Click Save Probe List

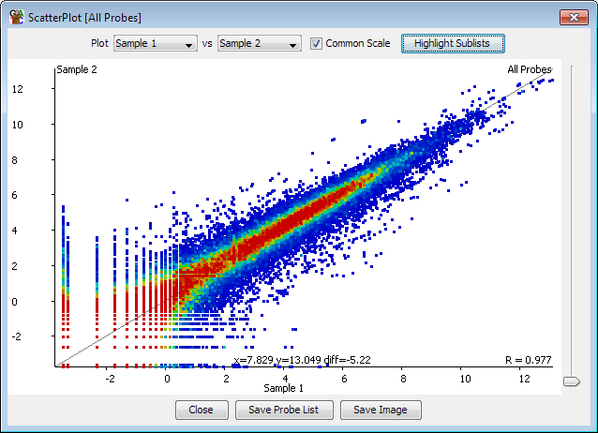284,410
